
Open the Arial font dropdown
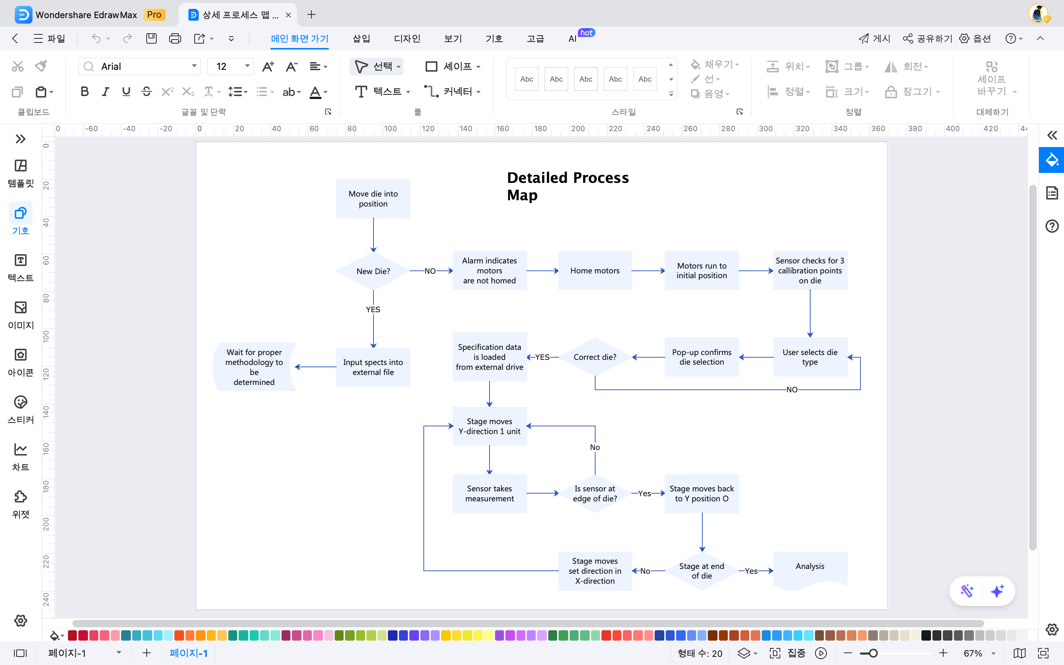194,66
